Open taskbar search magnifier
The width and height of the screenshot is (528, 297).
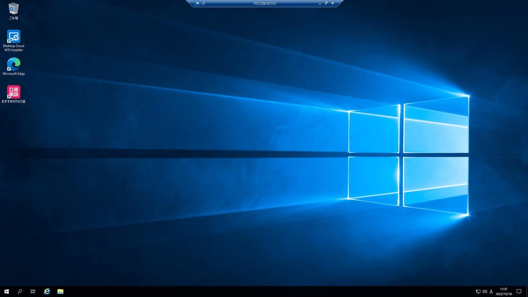(x=20, y=291)
